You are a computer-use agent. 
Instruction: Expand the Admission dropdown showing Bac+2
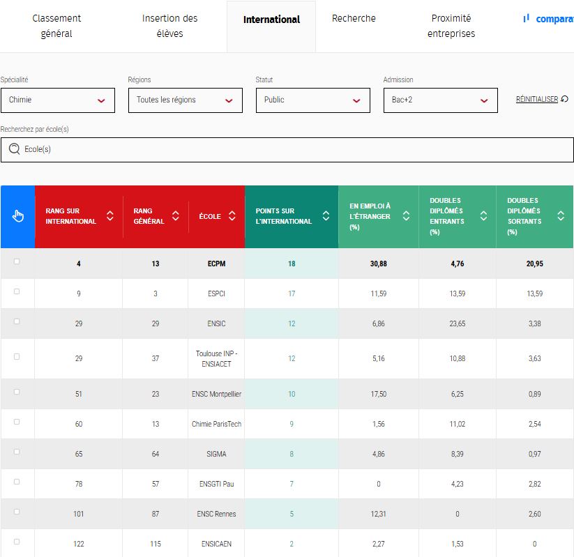tap(440, 100)
